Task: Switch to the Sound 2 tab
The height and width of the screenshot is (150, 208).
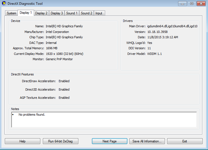Action: [87, 13]
